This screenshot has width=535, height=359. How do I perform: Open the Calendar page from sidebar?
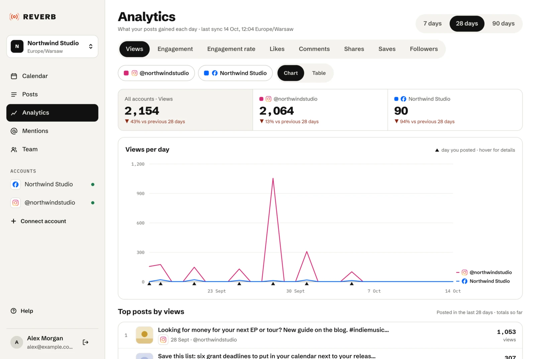(x=52, y=76)
